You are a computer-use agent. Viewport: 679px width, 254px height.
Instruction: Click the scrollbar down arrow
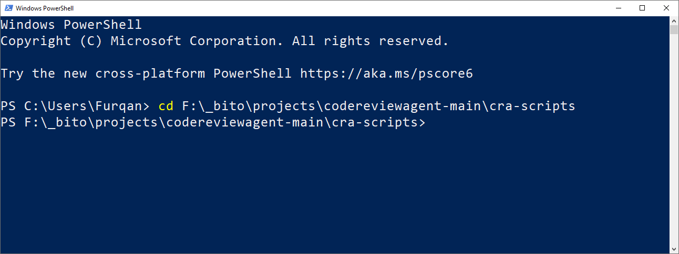[x=674, y=249]
